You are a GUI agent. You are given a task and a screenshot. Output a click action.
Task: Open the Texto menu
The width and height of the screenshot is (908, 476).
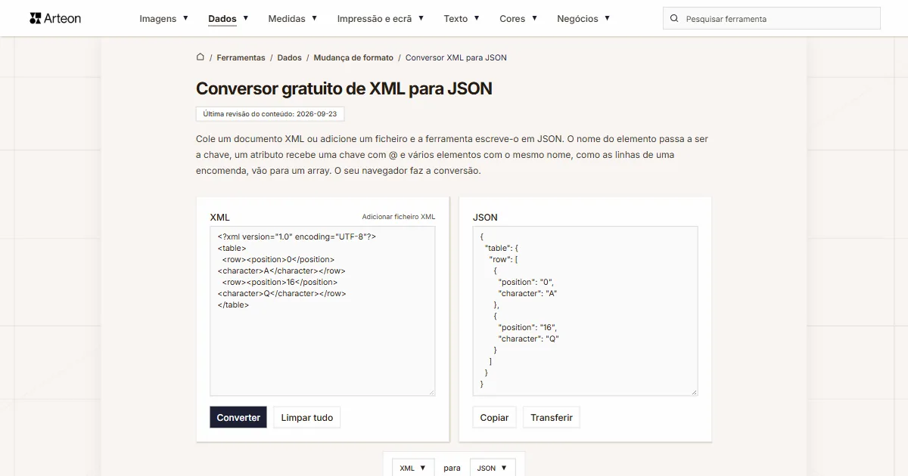click(456, 19)
